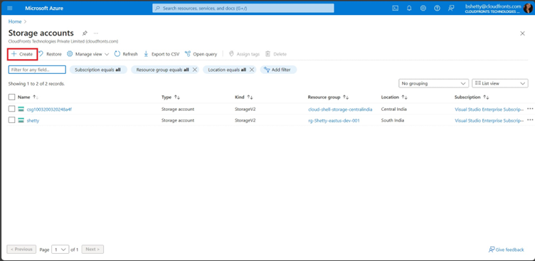The image size is (535, 261).
Task: Sort by Resource group column
Action: click(328, 97)
